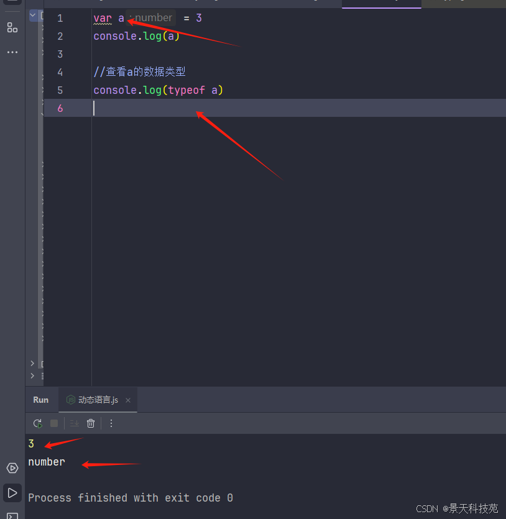Viewport: 506px width, 519px height.
Task: Open More tool windows ellipsis
Action: 12,52
